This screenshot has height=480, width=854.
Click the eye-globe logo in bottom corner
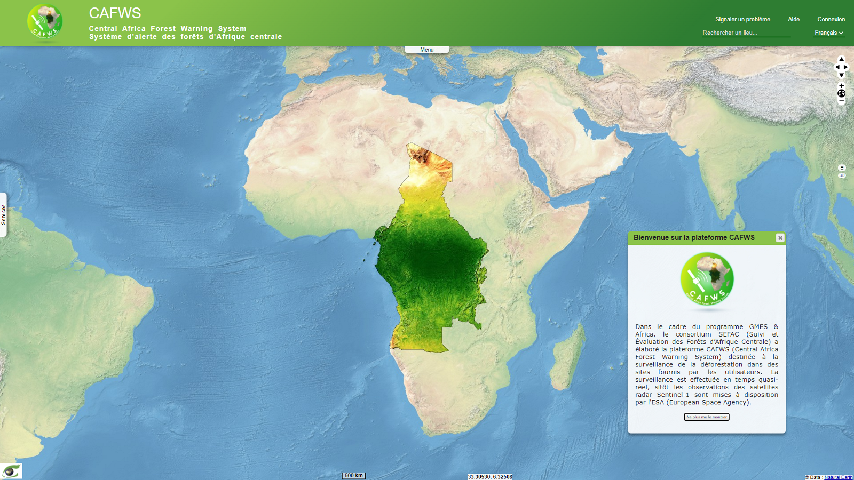coord(11,471)
